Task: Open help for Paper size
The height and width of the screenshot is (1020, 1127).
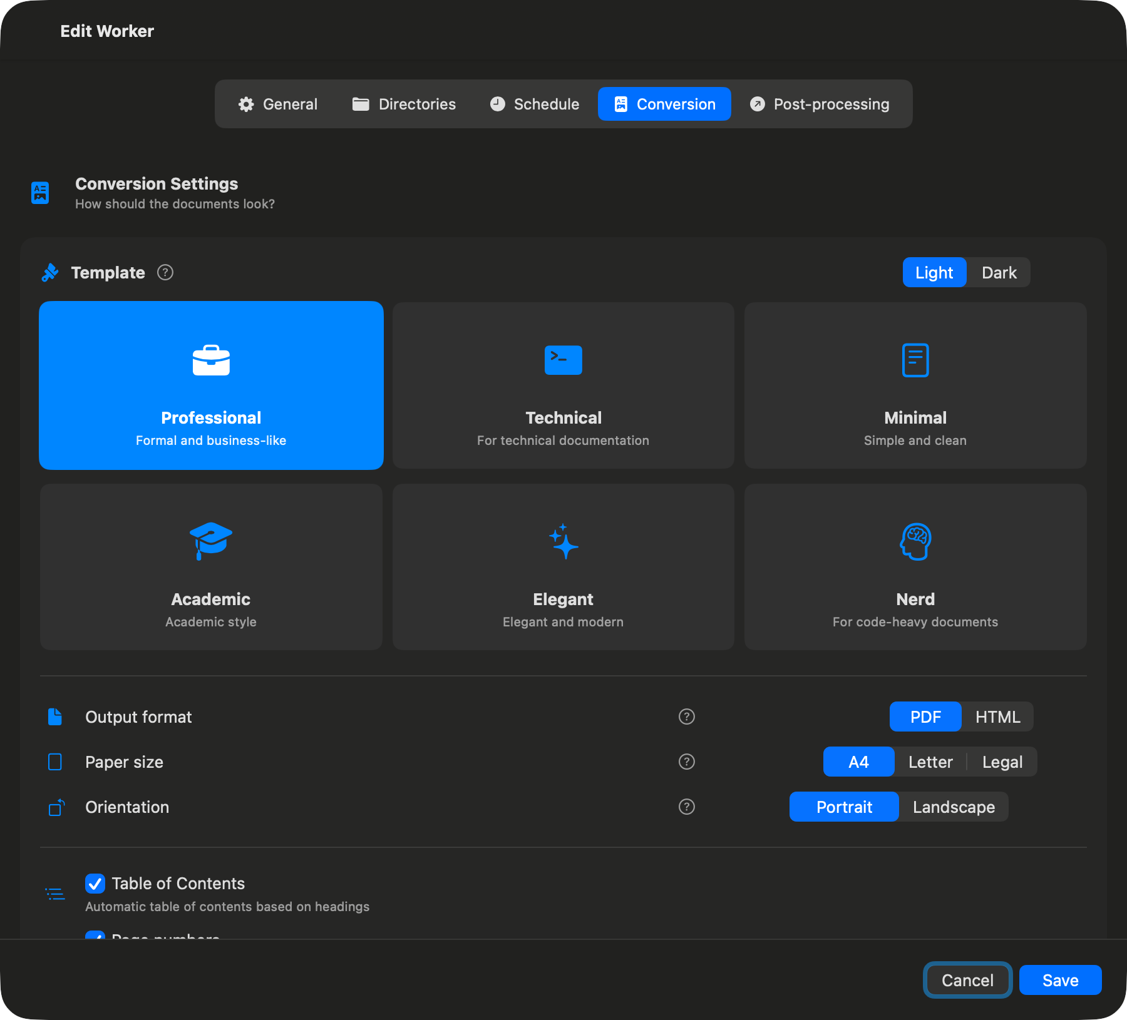Action: pos(687,762)
